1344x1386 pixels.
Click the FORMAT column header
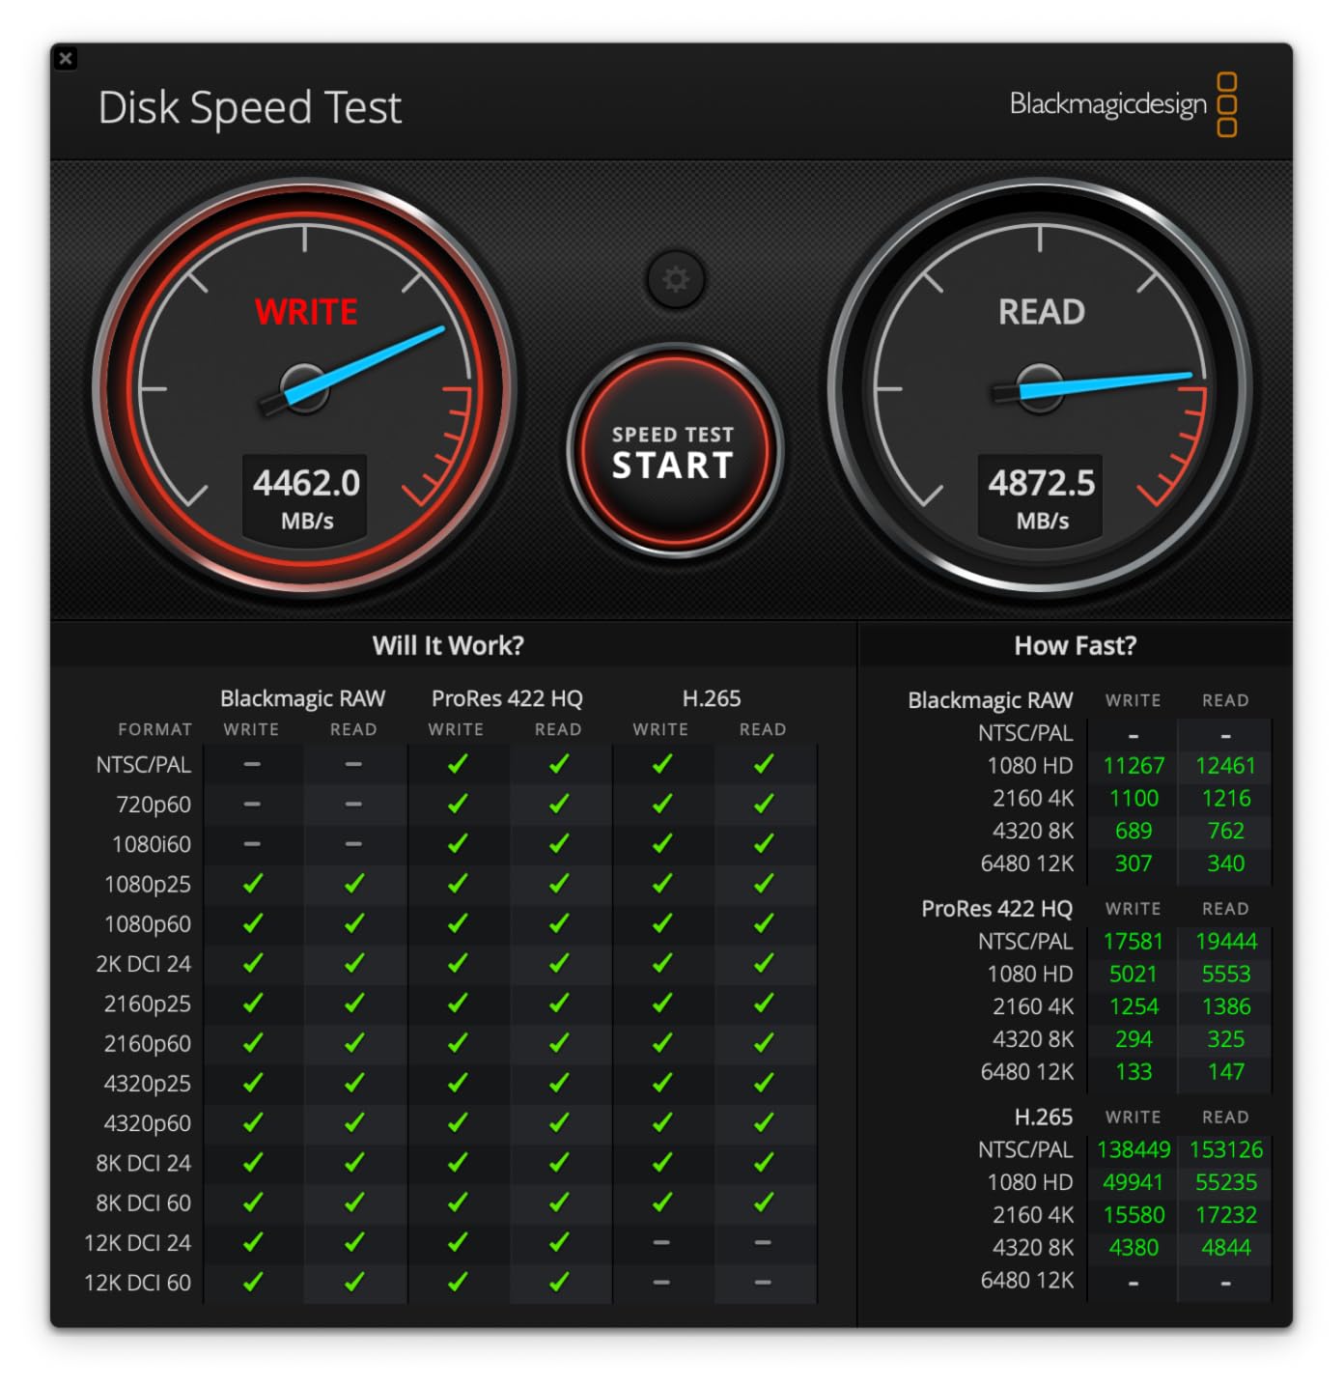coord(154,729)
